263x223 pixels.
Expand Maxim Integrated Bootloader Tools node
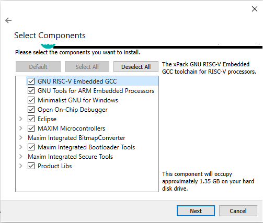[21, 147]
